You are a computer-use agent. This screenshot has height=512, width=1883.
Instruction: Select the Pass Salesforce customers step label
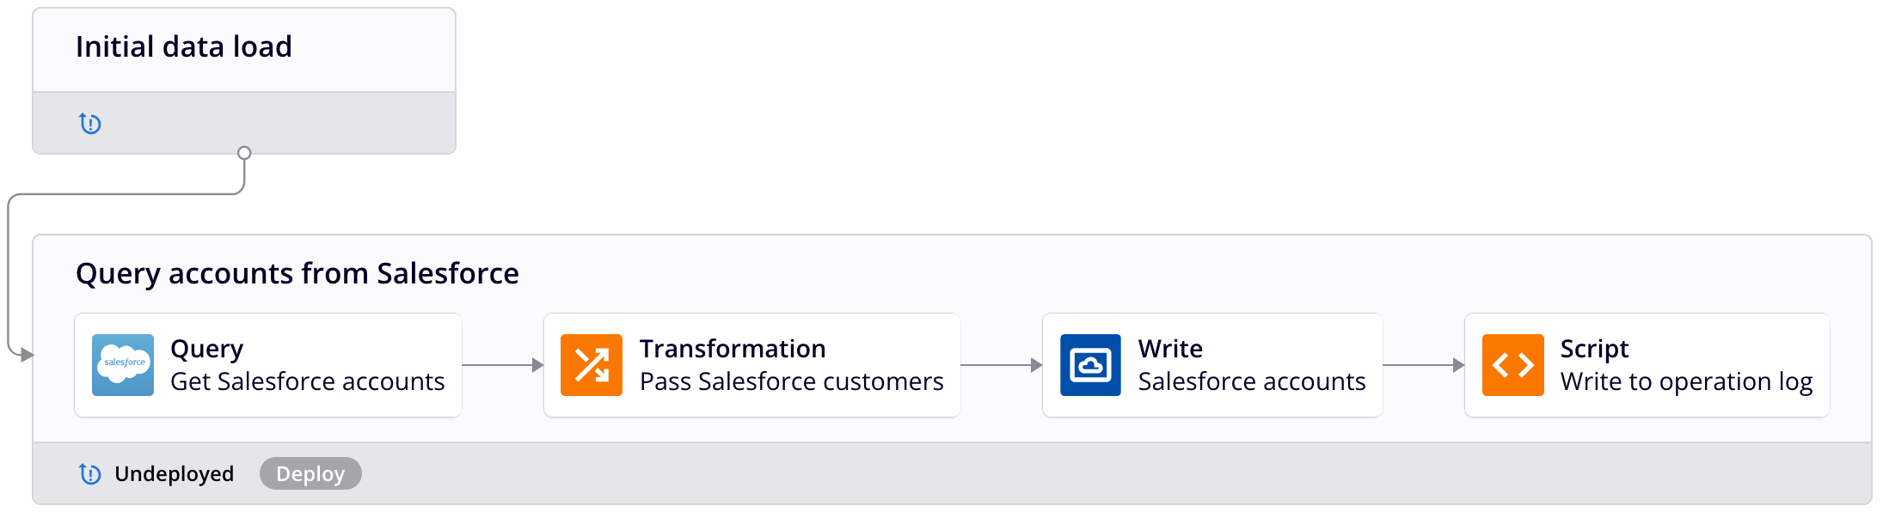pos(791,381)
